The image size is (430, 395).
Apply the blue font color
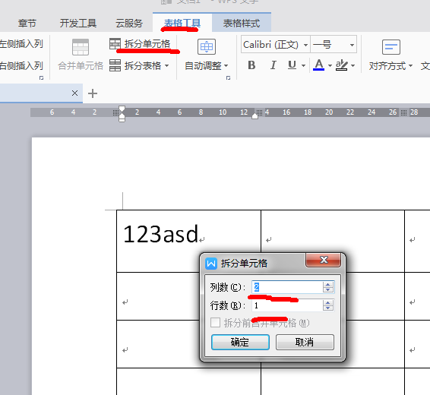point(318,65)
